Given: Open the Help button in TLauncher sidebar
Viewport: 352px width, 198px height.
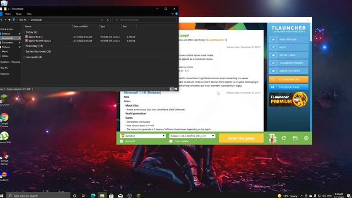Looking at the screenshot, I should click(x=289, y=47).
